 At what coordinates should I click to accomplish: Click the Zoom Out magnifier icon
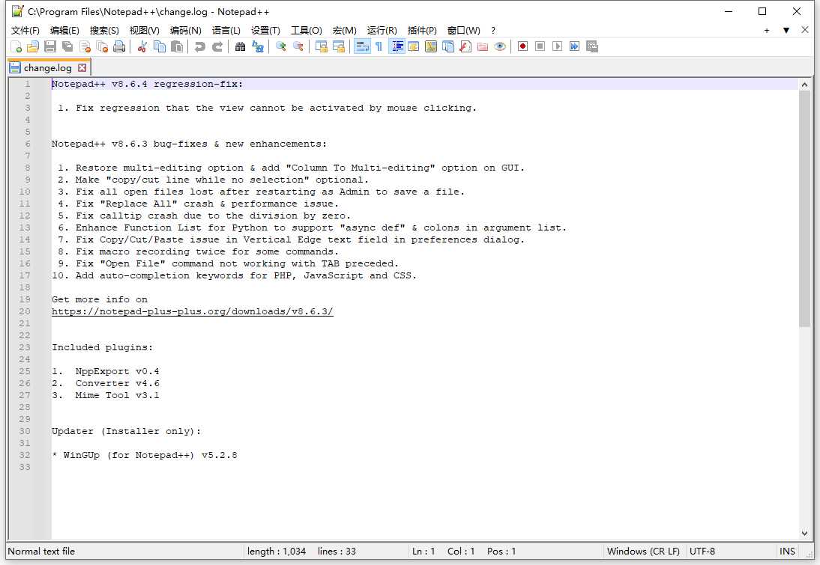click(298, 46)
